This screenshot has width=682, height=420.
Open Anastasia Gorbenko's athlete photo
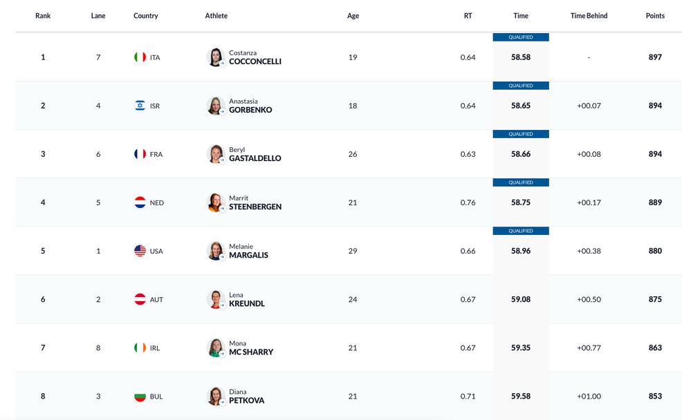point(216,106)
